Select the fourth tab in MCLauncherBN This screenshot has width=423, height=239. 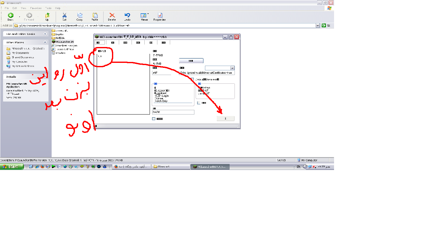point(138,43)
